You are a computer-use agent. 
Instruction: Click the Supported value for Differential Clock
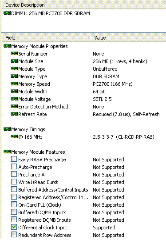pos(104,228)
